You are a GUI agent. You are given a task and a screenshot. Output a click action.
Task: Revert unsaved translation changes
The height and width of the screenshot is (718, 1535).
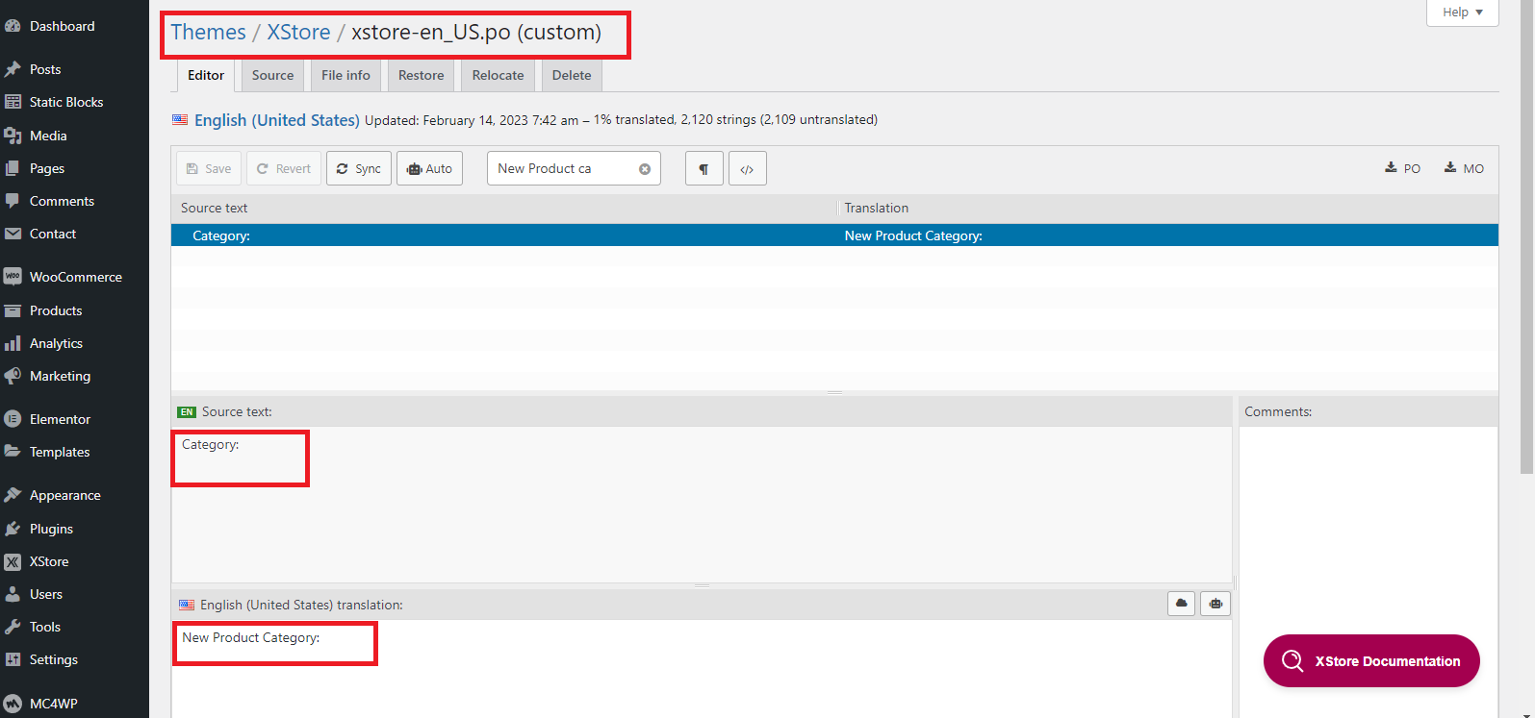tap(284, 168)
